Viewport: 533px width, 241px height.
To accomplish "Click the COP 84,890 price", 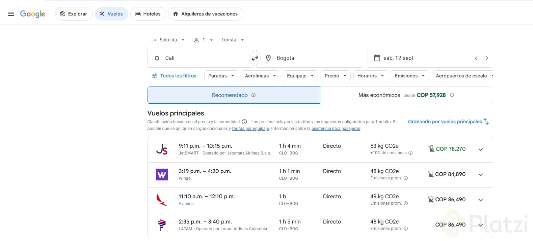I will (450, 174).
